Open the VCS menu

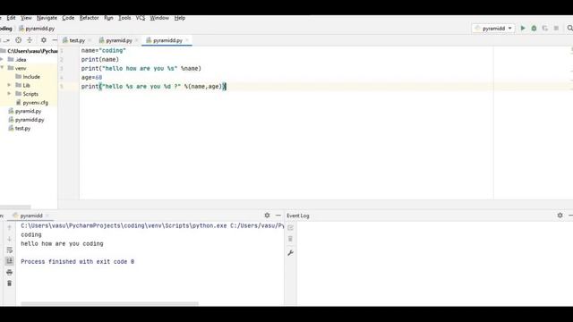141,18
